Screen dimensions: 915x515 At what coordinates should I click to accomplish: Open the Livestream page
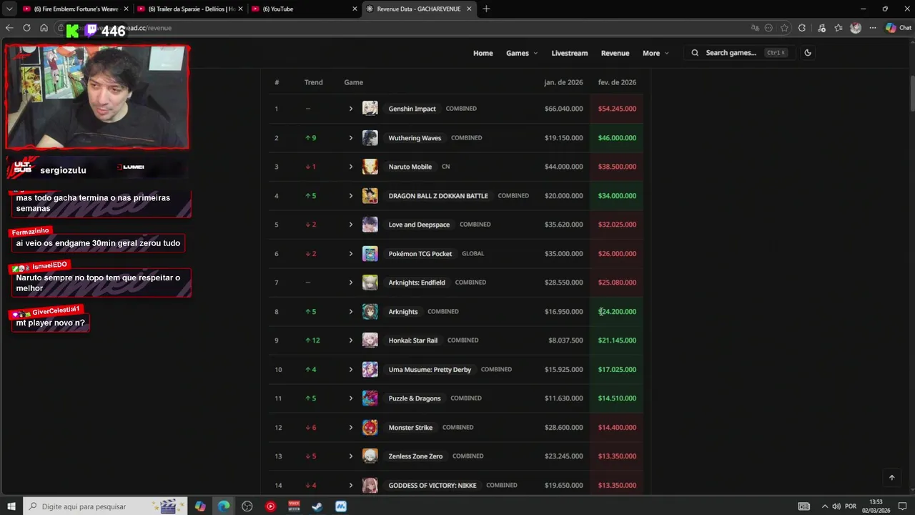click(570, 53)
